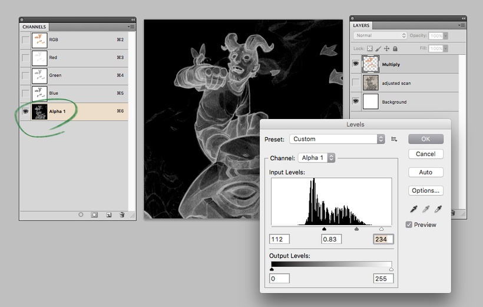Hide the Multiply layer visibility eye

(356, 64)
